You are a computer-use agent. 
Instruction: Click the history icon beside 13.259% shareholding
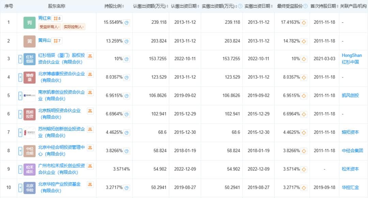coord(127,41)
